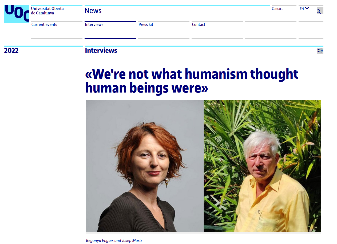Click the top-right Contact link

pos(277,9)
